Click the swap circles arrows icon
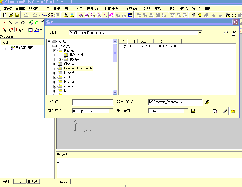Screen dimensions: 242x187 click(x=228, y=15)
